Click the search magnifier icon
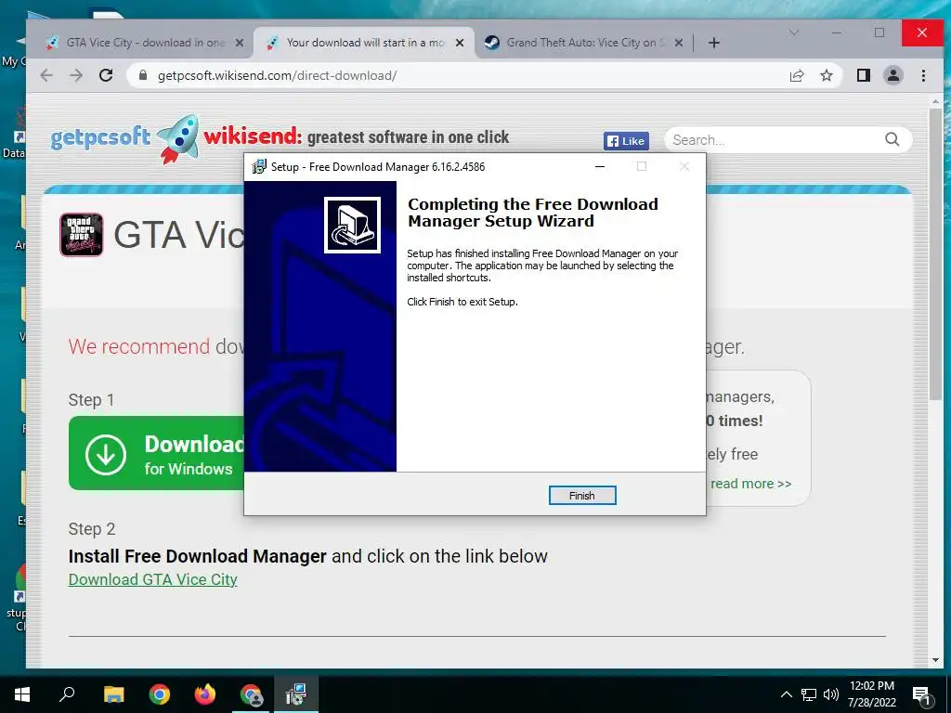This screenshot has height=713, width=951. tap(892, 139)
